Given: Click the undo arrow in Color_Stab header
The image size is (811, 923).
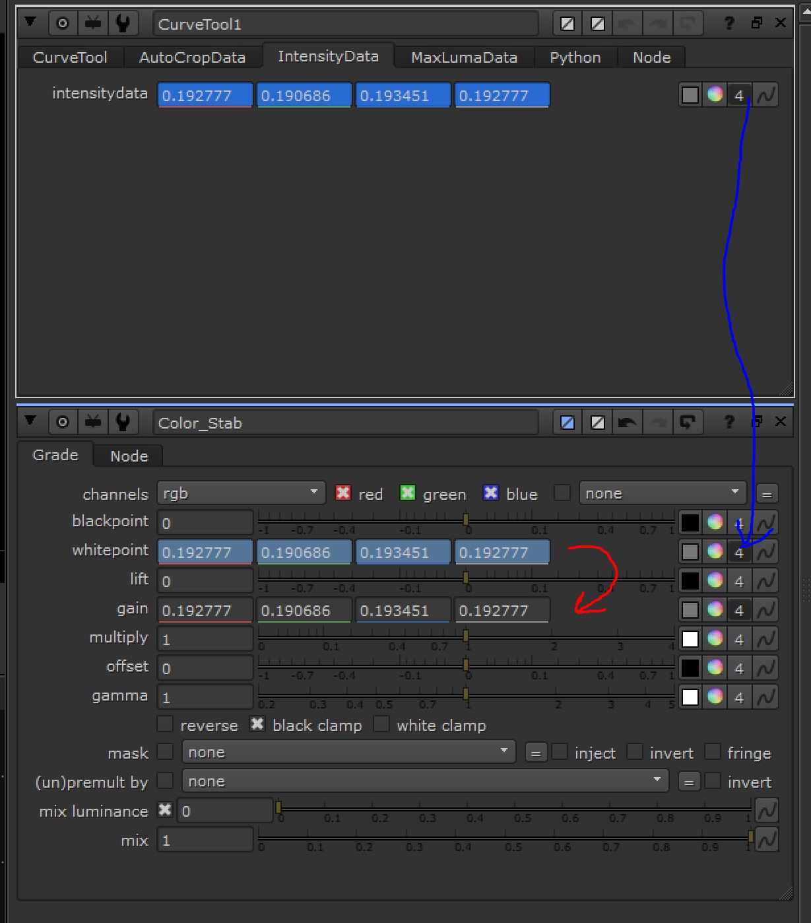Looking at the screenshot, I should click(627, 423).
